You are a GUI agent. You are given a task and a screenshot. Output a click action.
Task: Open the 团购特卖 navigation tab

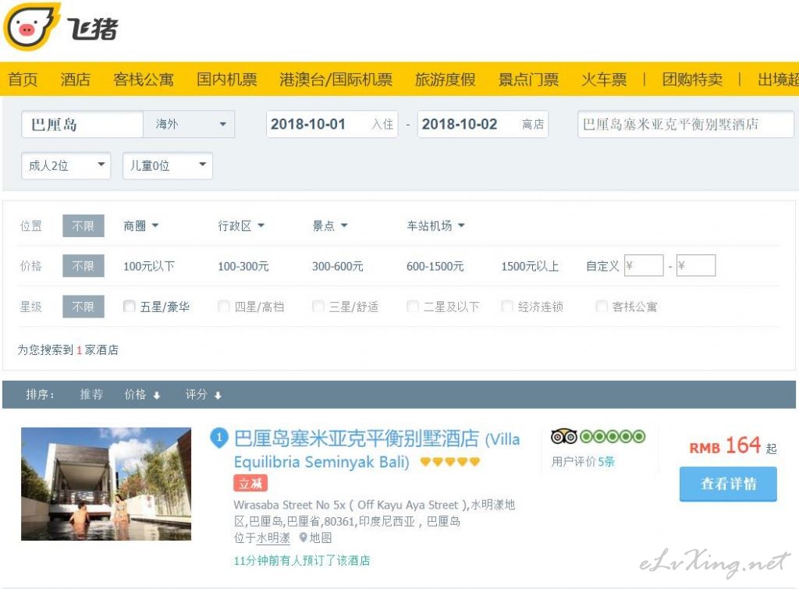point(692,80)
